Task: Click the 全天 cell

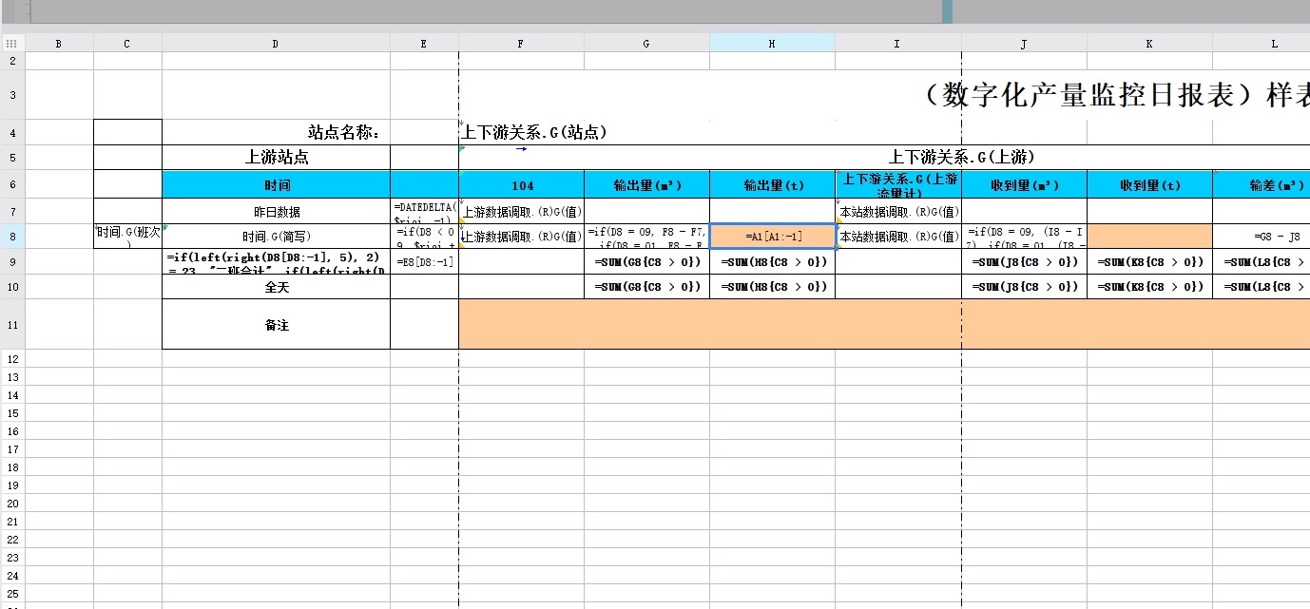Action: [x=276, y=287]
